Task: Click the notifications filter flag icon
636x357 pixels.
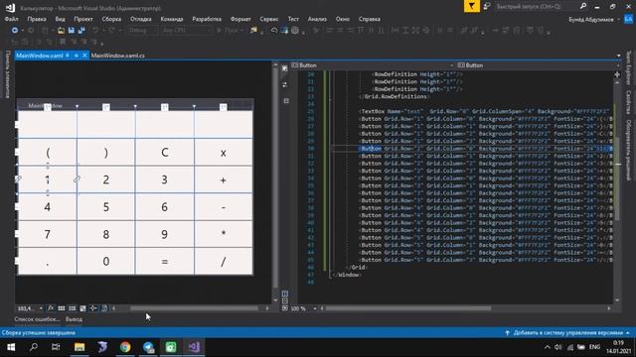Action: pyautogui.click(x=471, y=7)
